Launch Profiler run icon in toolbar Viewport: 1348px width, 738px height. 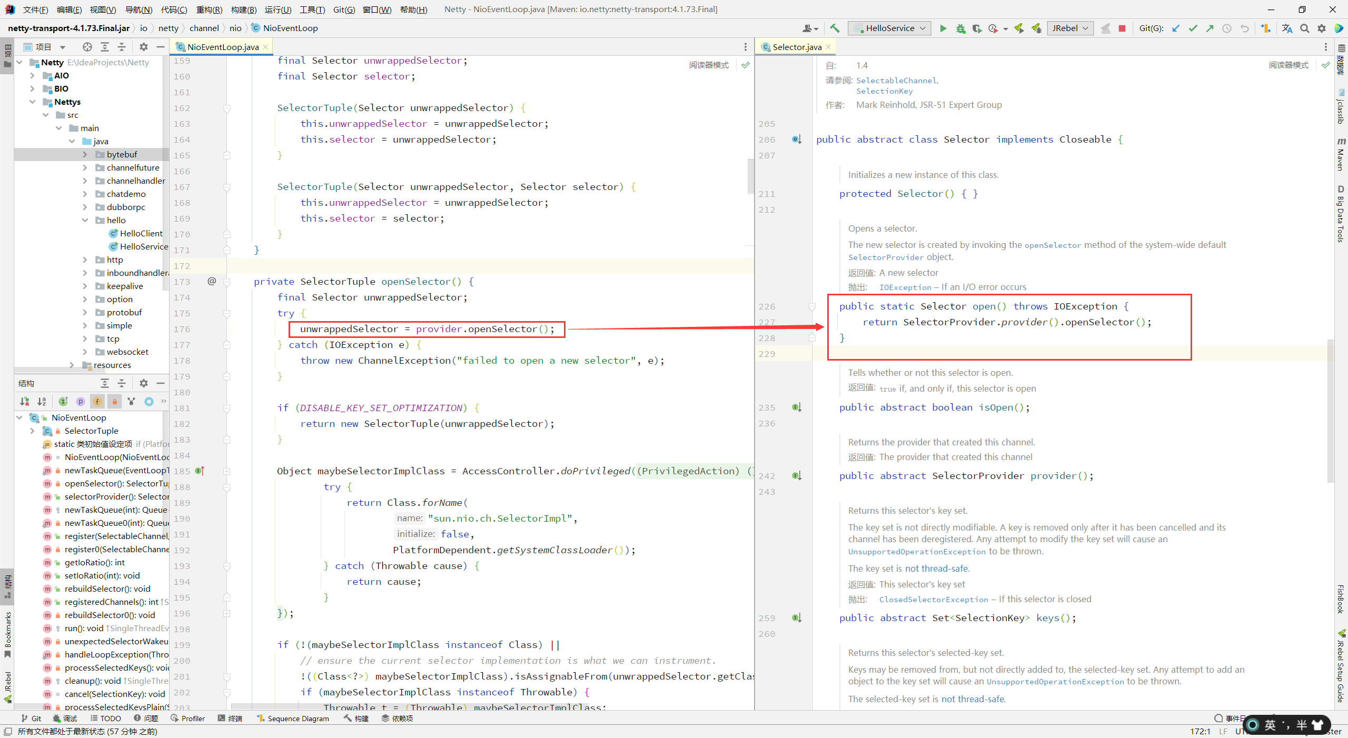tap(994, 28)
